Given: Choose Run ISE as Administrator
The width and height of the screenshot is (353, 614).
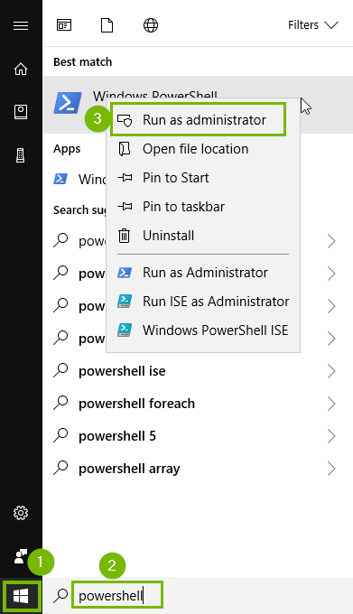Looking at the screenshot, I should point(203,302).
